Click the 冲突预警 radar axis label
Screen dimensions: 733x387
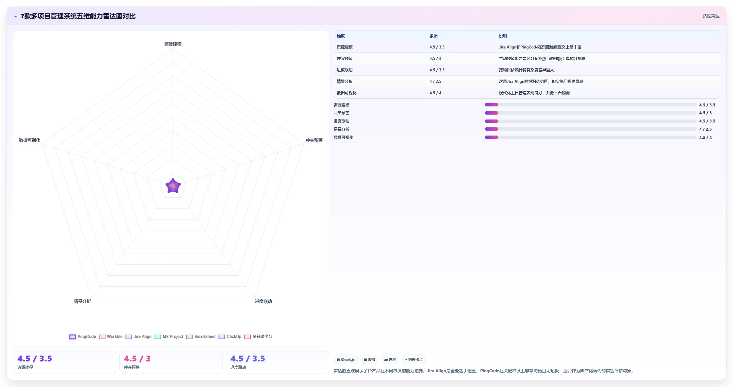314,140
